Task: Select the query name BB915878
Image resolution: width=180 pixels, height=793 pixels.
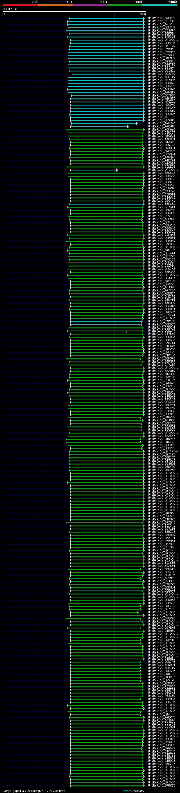Action: click(10, 9)
